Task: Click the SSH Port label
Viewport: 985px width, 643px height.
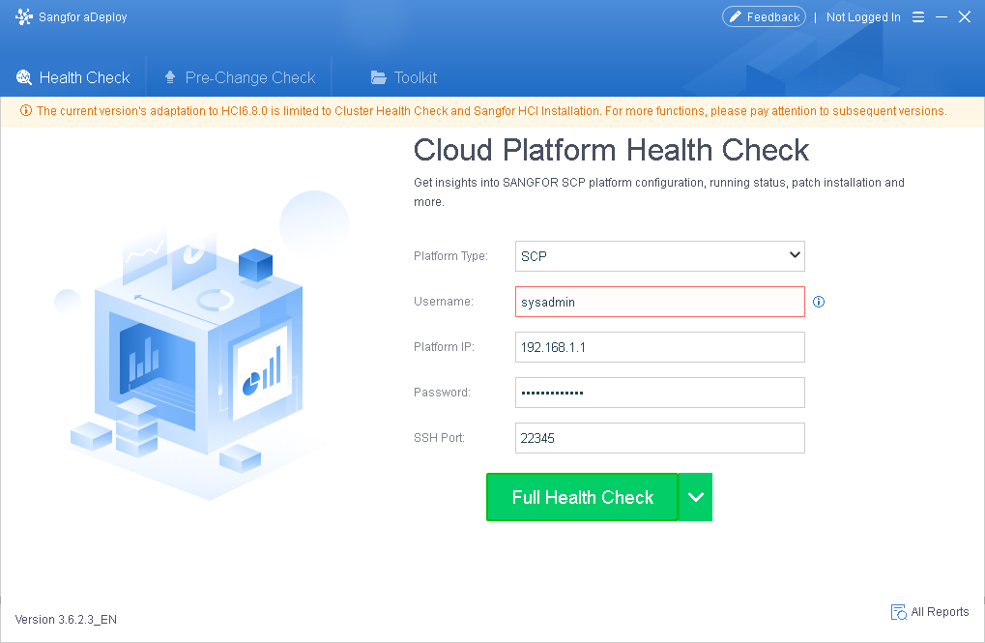Action: coord(439,437)
